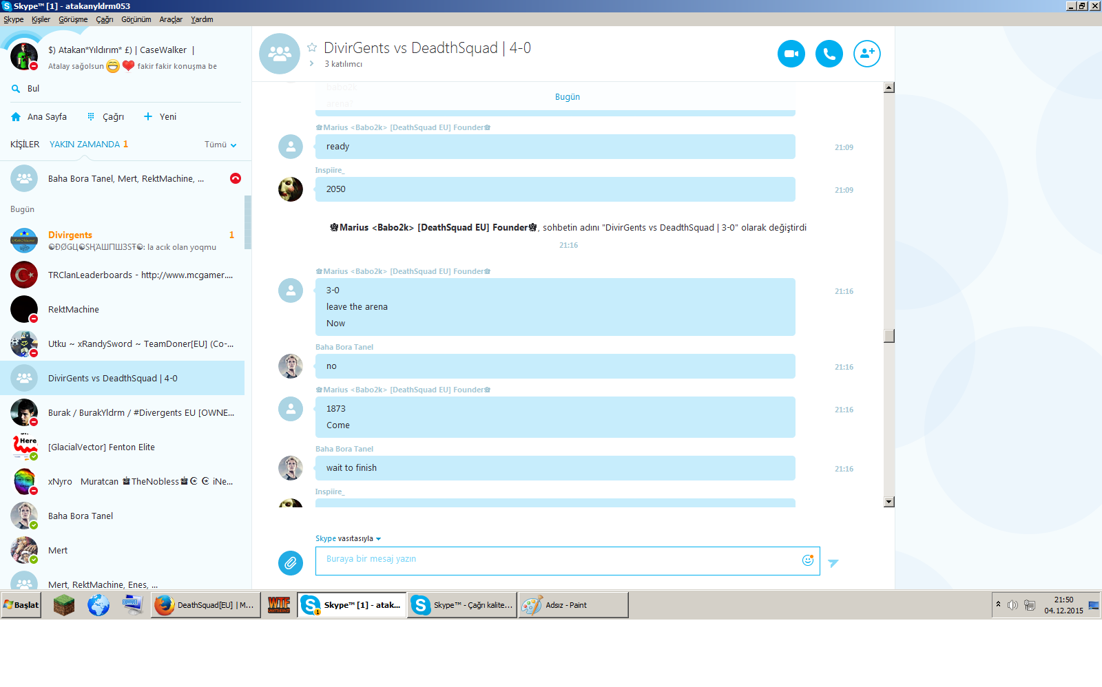Switch to the Firefox DeathSquad[EU] window
This screenshot has width=1102, height=687.
pos(206,605)
